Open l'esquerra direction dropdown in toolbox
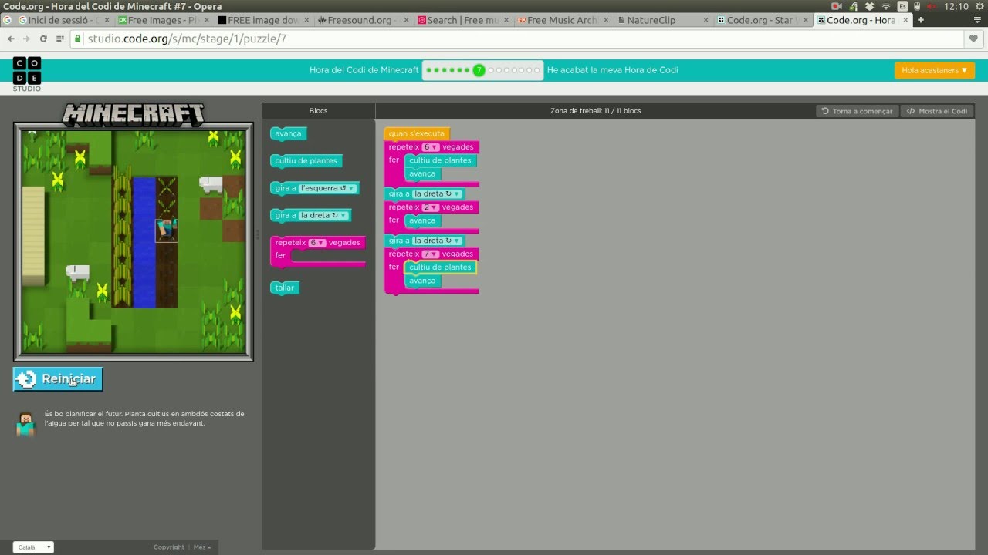The height and width of the screenshot is (555, 988). tap(328, 188)
